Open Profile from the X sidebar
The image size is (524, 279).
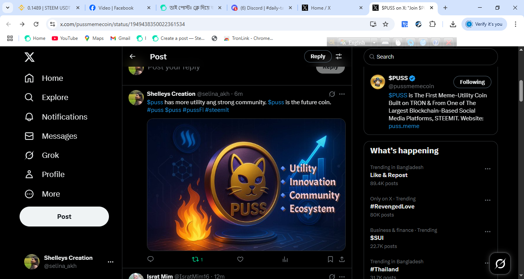click(44, 174)
